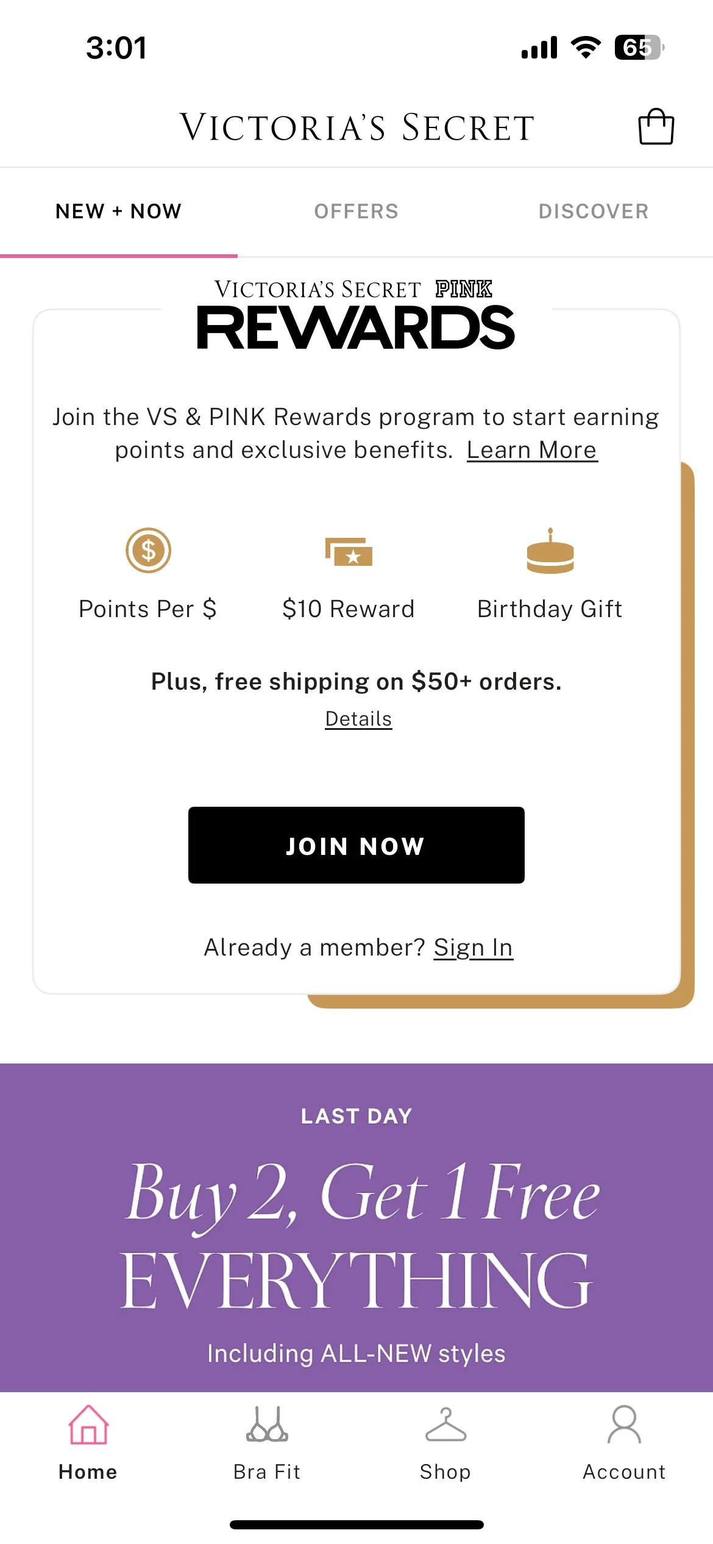This screenshot has width=713, height=1544.
Task: Open the Buy 2, Get 1 Free banner
Action: [357, 1227]
